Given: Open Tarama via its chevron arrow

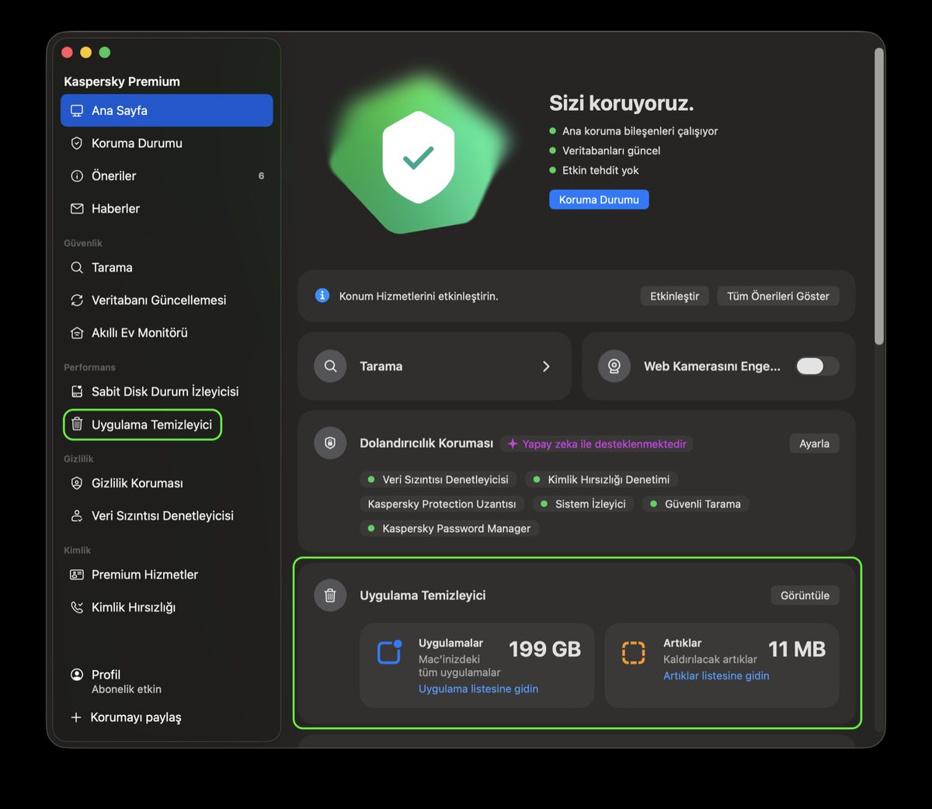Looking at the screenshot, I should click(546, 366).
